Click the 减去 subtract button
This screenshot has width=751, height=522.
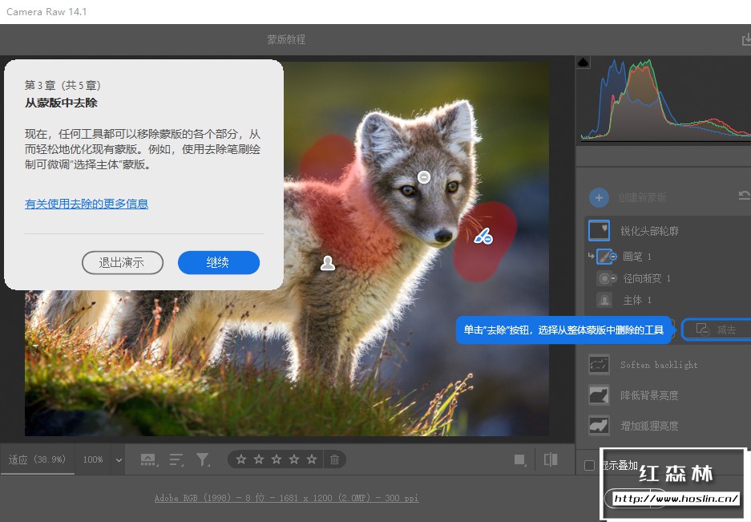[x=716, y=330]
